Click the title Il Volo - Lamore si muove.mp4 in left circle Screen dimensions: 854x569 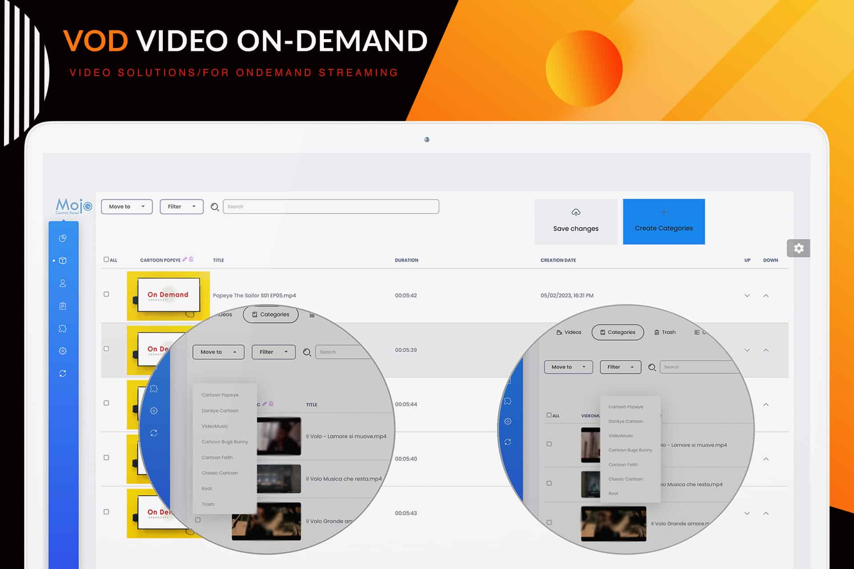(346, 437)
